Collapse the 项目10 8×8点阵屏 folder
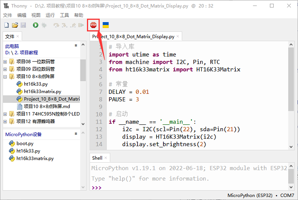 coord(5,77)
